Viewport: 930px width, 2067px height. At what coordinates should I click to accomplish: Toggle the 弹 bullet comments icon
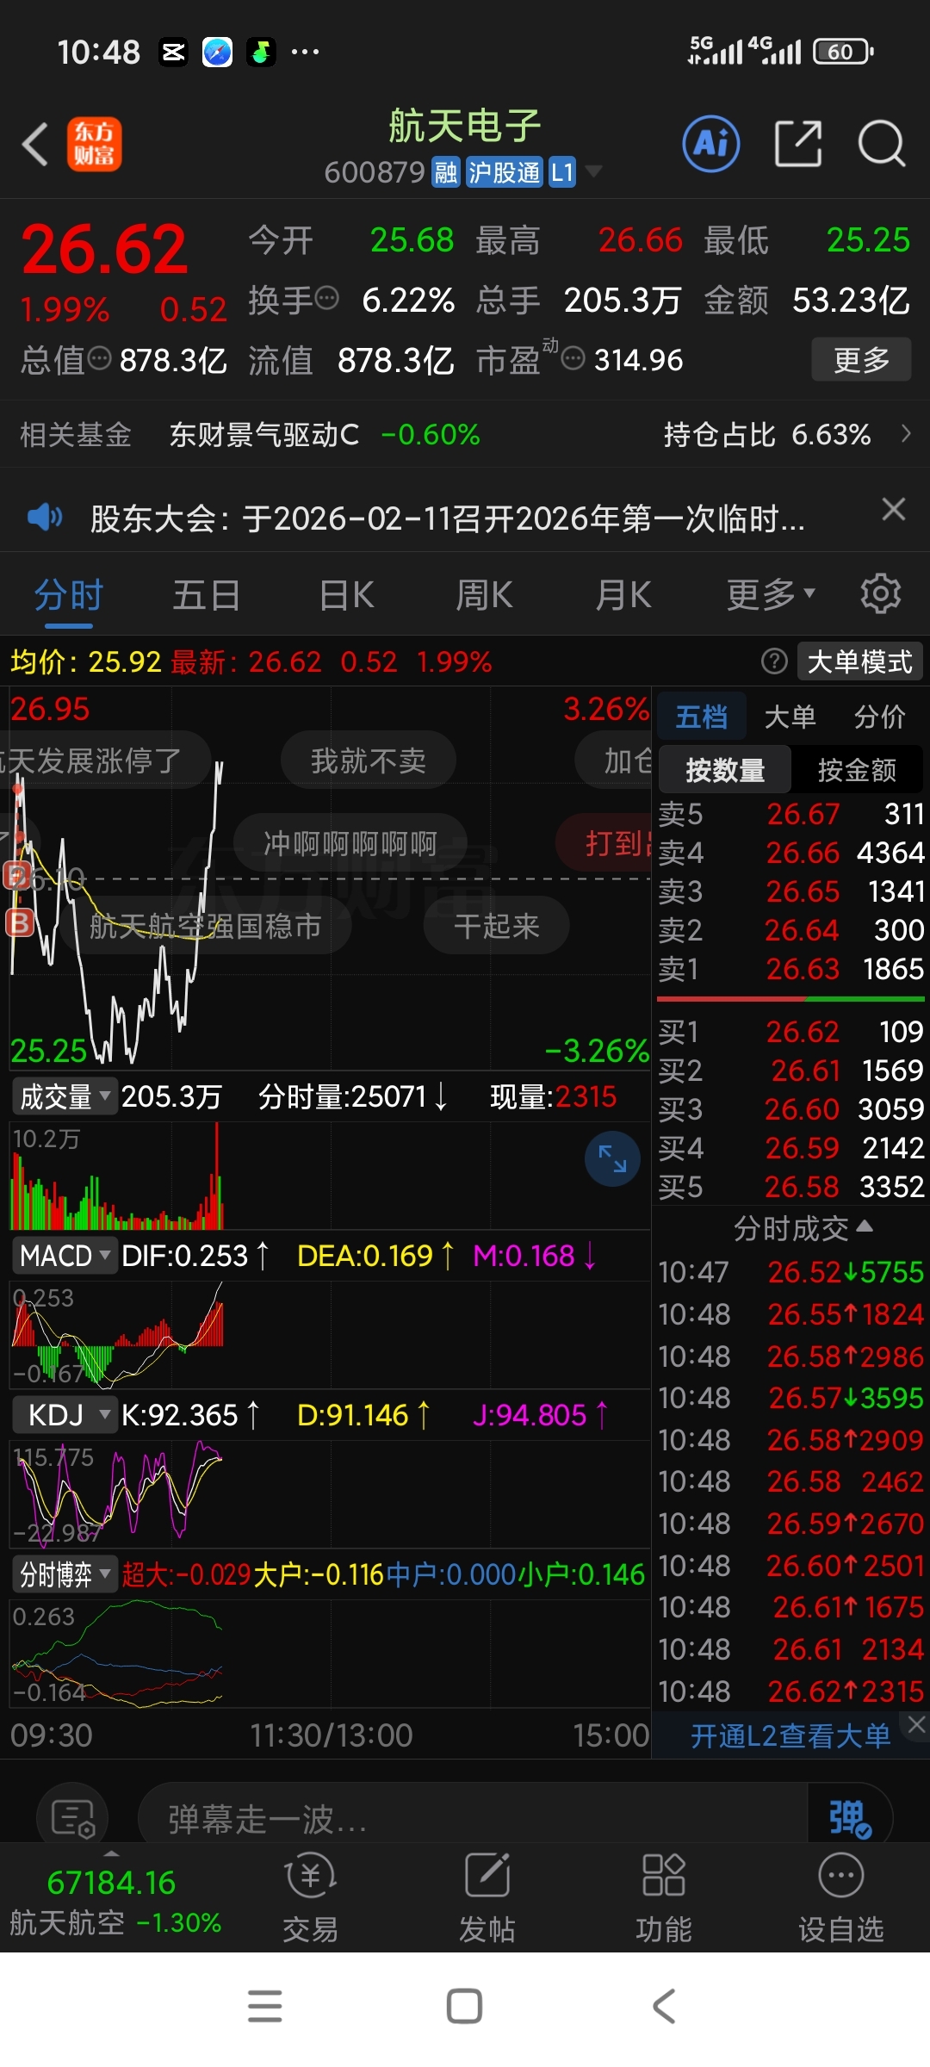(x=850, y=1818)
